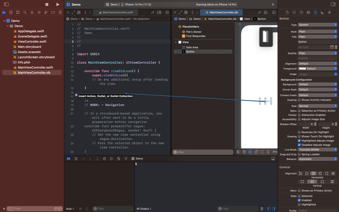The height and width of the screenshot is (212, 339).
Task: Run the app with the Play button
Action: (x=58, y=4)
